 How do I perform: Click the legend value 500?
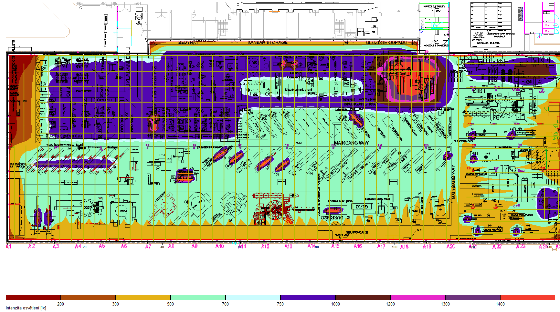170,304
